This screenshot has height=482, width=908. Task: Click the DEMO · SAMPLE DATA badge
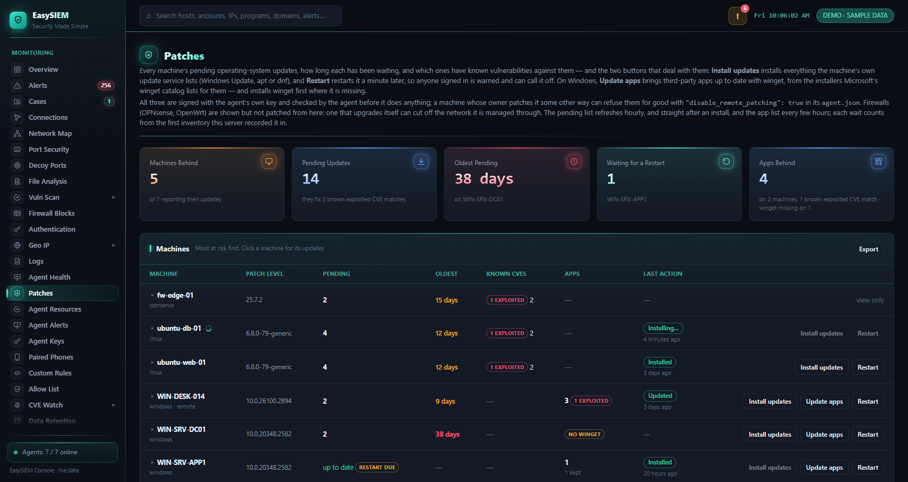pyautogui.click(x=855, y=15)
